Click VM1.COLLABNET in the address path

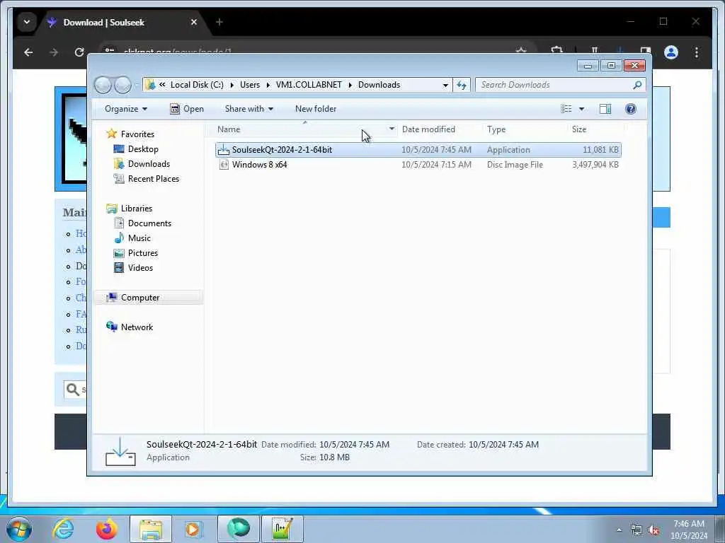pyautogui.click(x=309, y=85)
